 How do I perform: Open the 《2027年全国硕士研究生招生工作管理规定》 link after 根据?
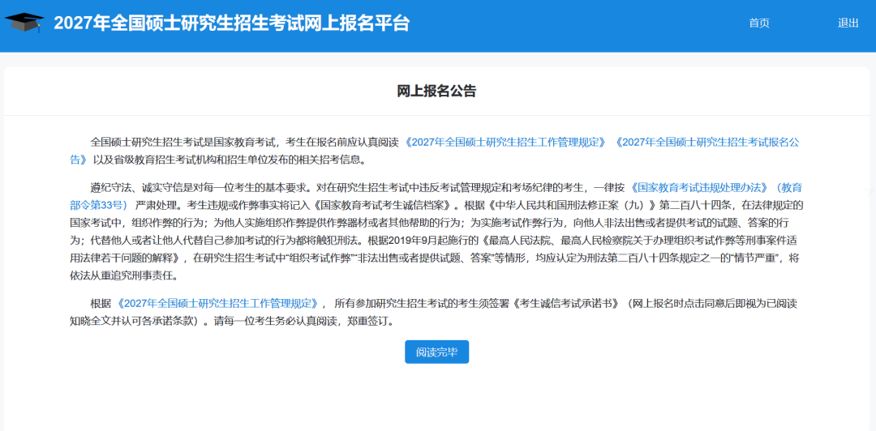point(218,304)
